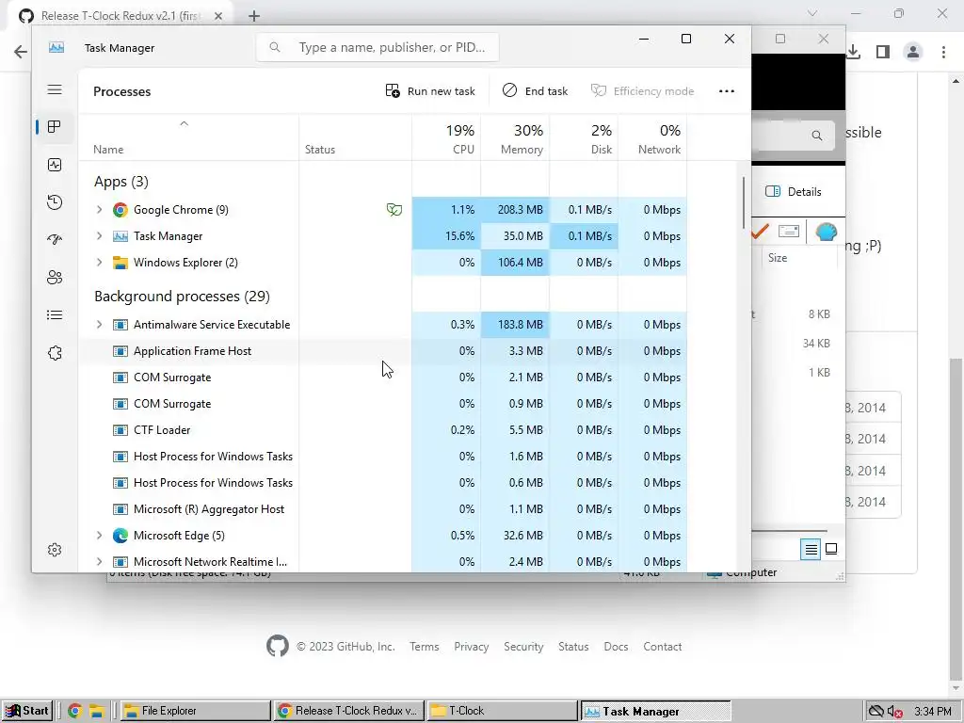Open new Chrome tab with plus button
The height and width of the screenshot is (723, 964).
coord(254,16)
